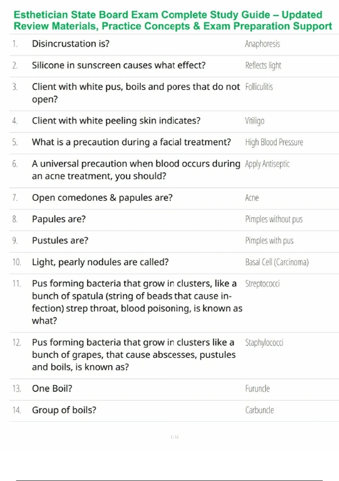Click the answer 'Folliculitis'
The width and height of the screenshot is (339, 481).
coord(259,87)
